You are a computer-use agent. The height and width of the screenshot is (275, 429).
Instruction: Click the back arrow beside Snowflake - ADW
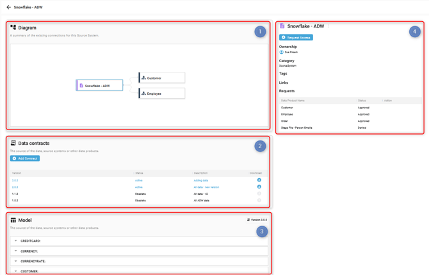[8, 7]
